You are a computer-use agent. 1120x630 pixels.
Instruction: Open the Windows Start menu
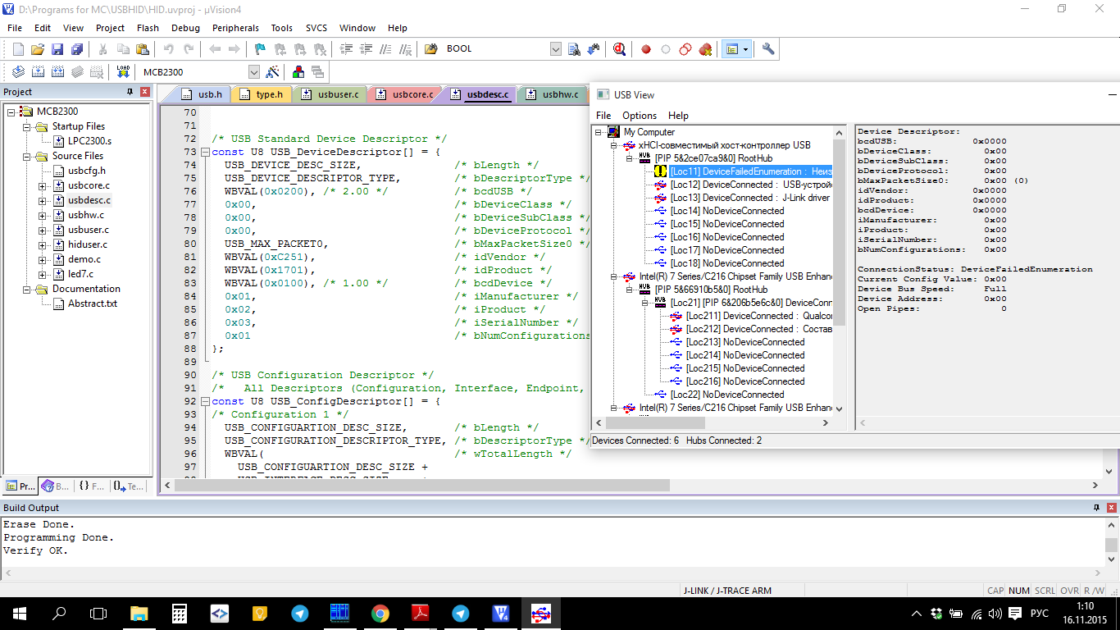pos(20,614)
